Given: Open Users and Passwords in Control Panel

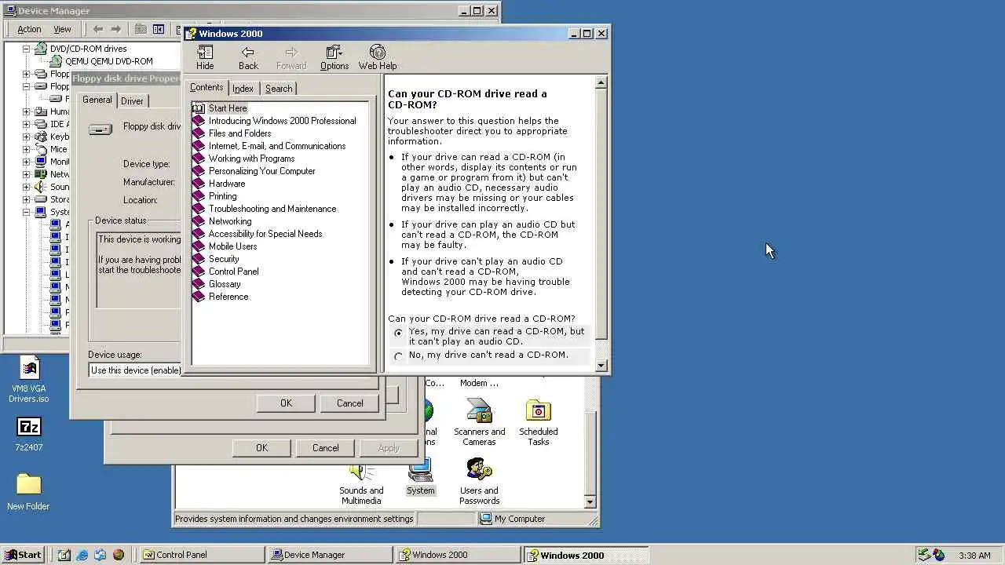Looking at the screenshot, I should click(x=479, y=482).
